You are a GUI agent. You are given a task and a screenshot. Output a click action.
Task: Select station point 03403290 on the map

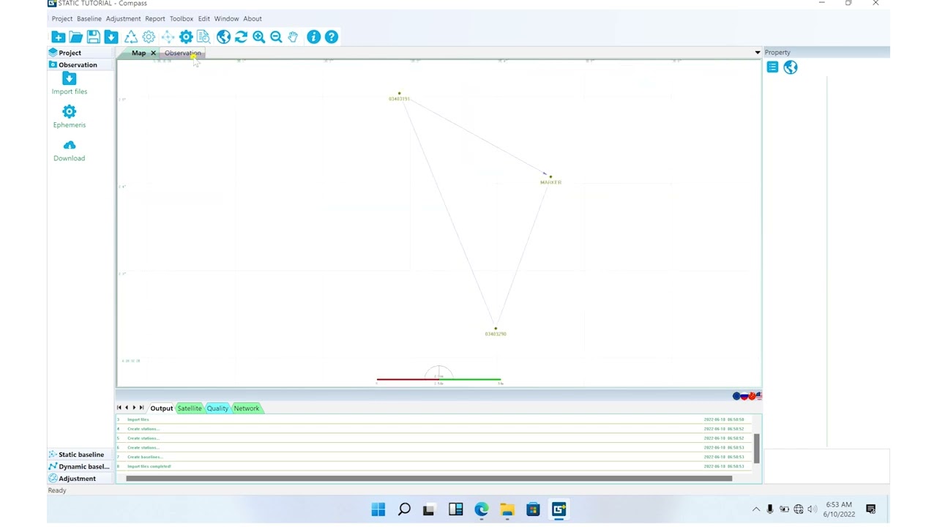496,329
